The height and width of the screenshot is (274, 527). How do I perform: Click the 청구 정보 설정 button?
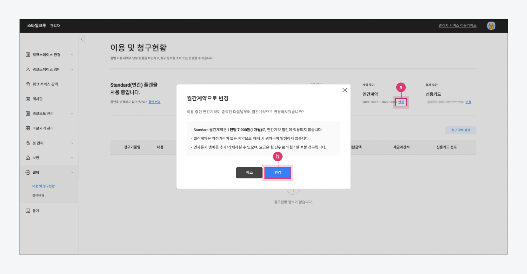pyautogui.click(x=460, y=130)
